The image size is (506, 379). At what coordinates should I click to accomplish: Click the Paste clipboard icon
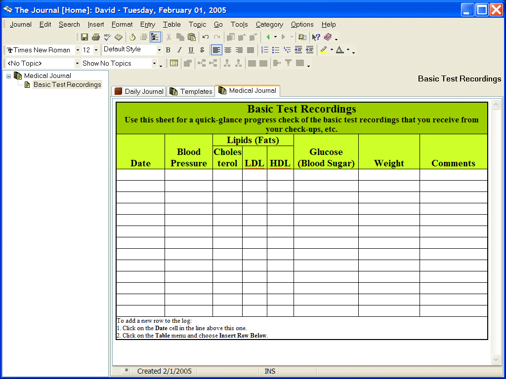click(x=192, y=37)
